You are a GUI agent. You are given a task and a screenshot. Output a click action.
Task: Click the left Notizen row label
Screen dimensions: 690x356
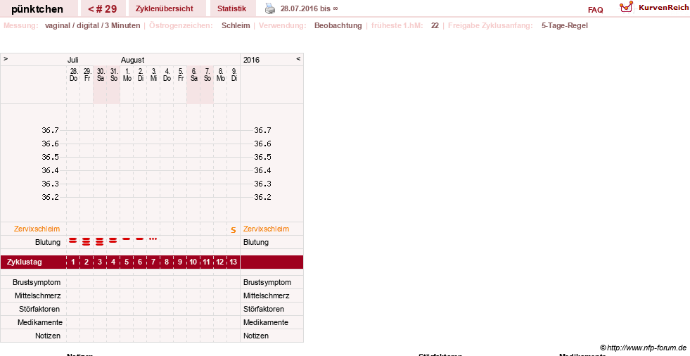click(48, 336)
